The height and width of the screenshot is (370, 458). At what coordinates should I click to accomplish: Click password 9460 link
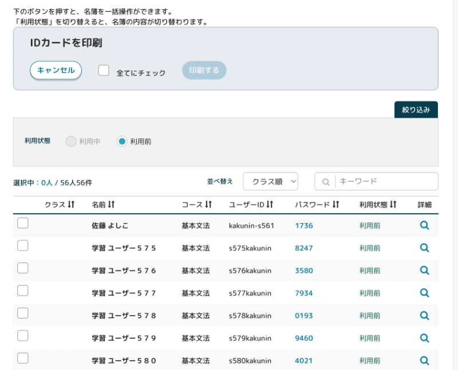tap(304, 338)
